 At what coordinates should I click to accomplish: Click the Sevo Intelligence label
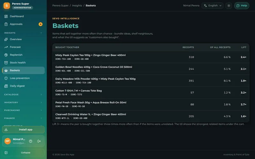coord(66,18)
